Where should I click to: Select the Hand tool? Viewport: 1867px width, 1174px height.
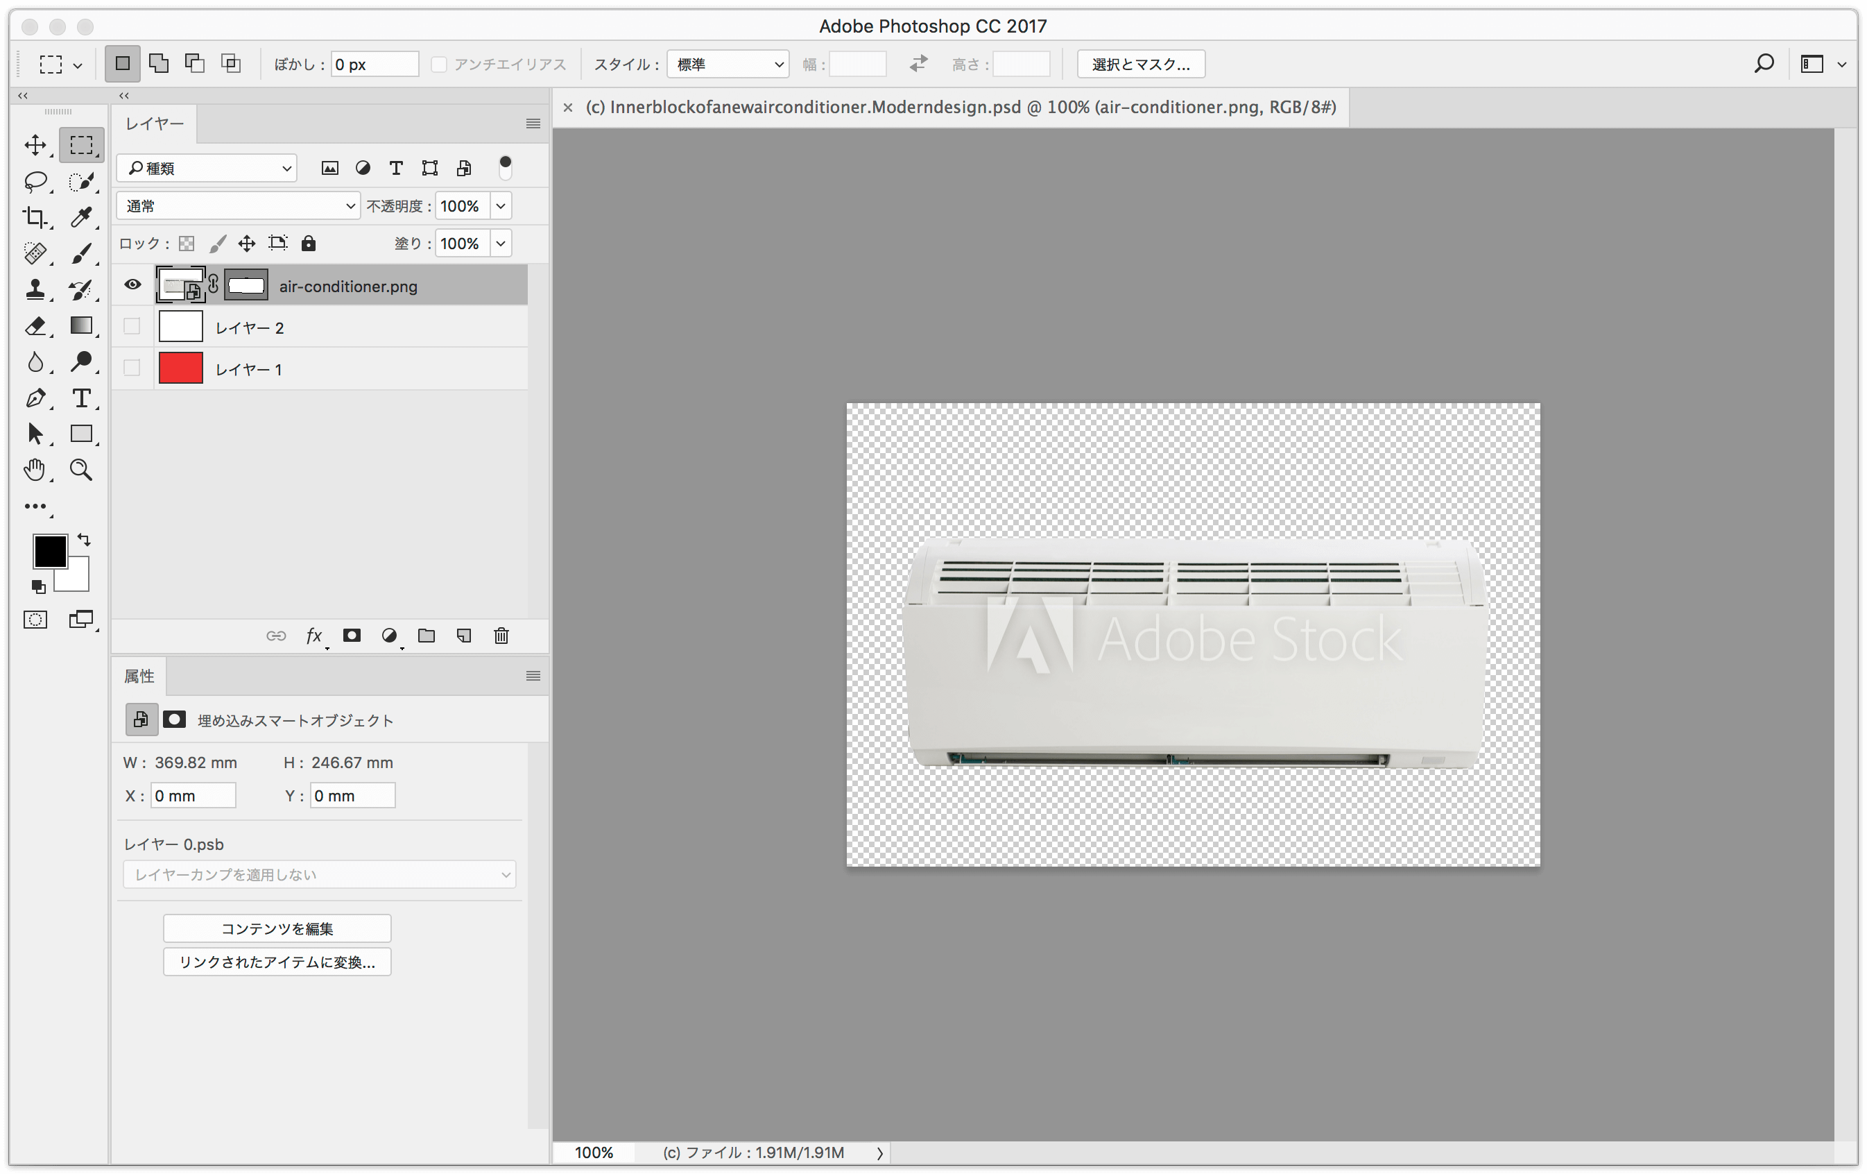coord(35,470)
